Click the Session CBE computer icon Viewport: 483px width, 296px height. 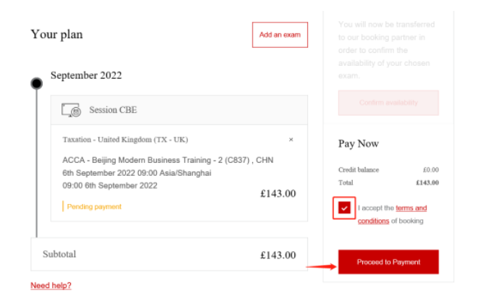click(71, 111)
